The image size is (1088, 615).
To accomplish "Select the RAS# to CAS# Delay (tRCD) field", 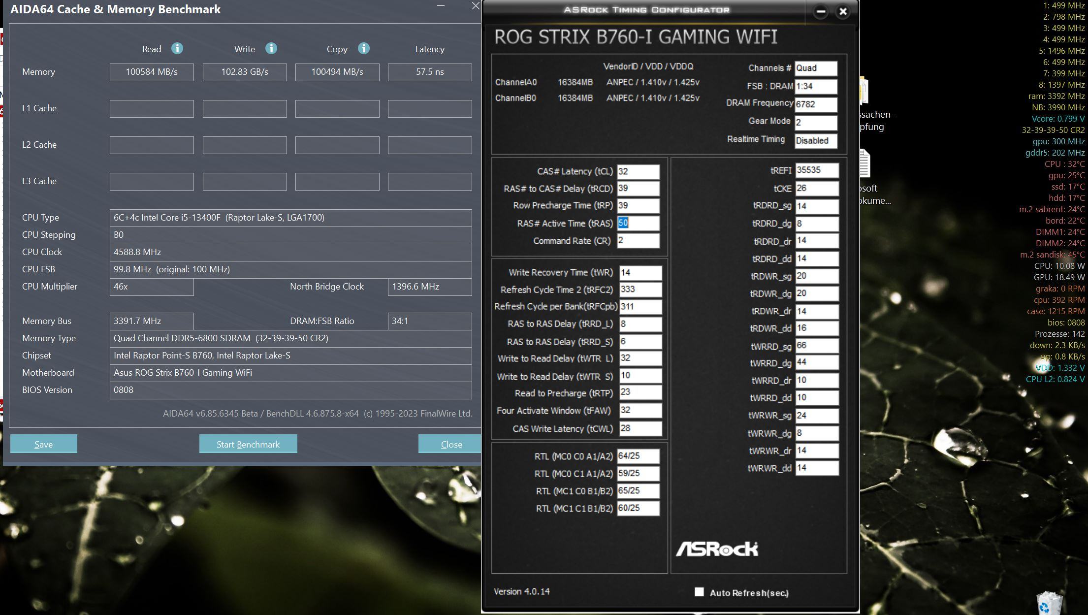I will coord(638,189).
